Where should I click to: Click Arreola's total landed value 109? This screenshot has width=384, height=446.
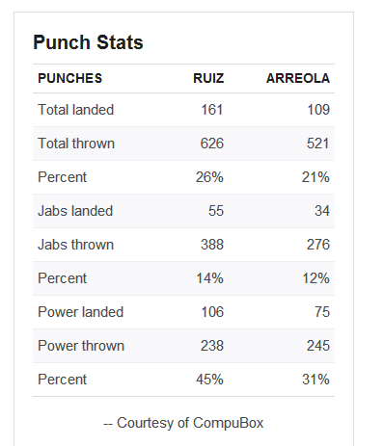[x=318, y=110]
